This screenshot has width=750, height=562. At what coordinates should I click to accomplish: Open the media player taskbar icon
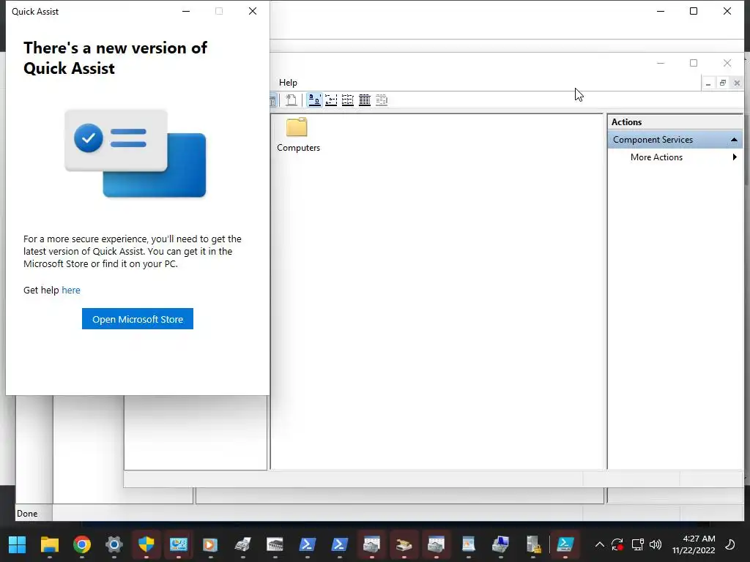(210, 544)
